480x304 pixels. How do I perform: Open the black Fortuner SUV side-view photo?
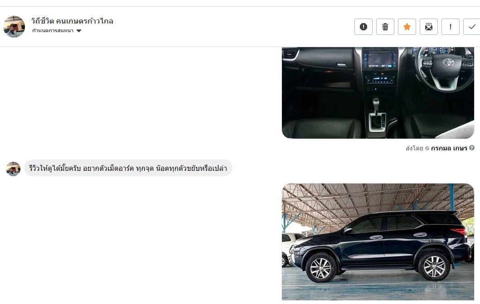pos(378,241)
